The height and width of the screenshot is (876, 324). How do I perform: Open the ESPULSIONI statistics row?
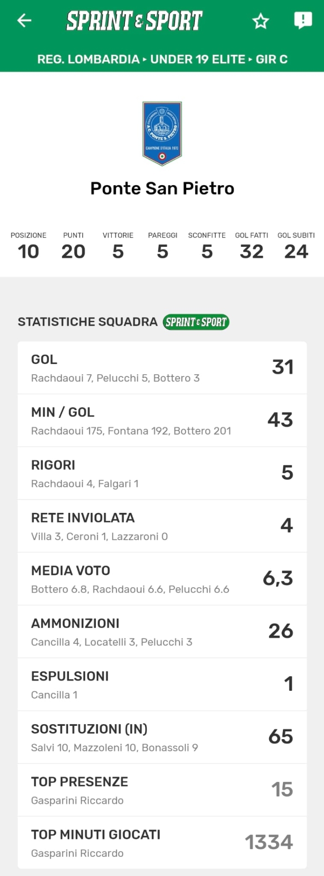pyautogui.click(x=162, y=684)
